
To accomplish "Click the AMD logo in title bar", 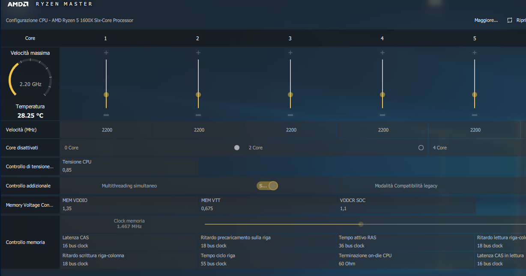I will click(x=18, y=4).
